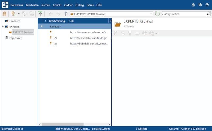This screenshot has width=212, height=131.
Task: Click Password Depot 15 status text
Action: [12, 129]
